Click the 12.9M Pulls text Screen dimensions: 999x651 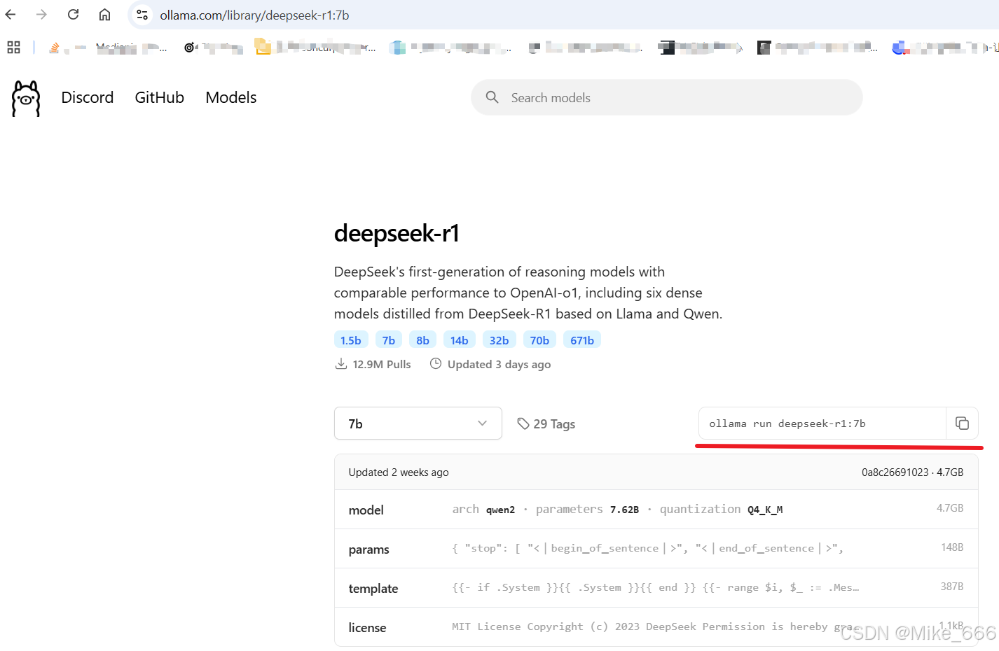click(x=382, y=364)
